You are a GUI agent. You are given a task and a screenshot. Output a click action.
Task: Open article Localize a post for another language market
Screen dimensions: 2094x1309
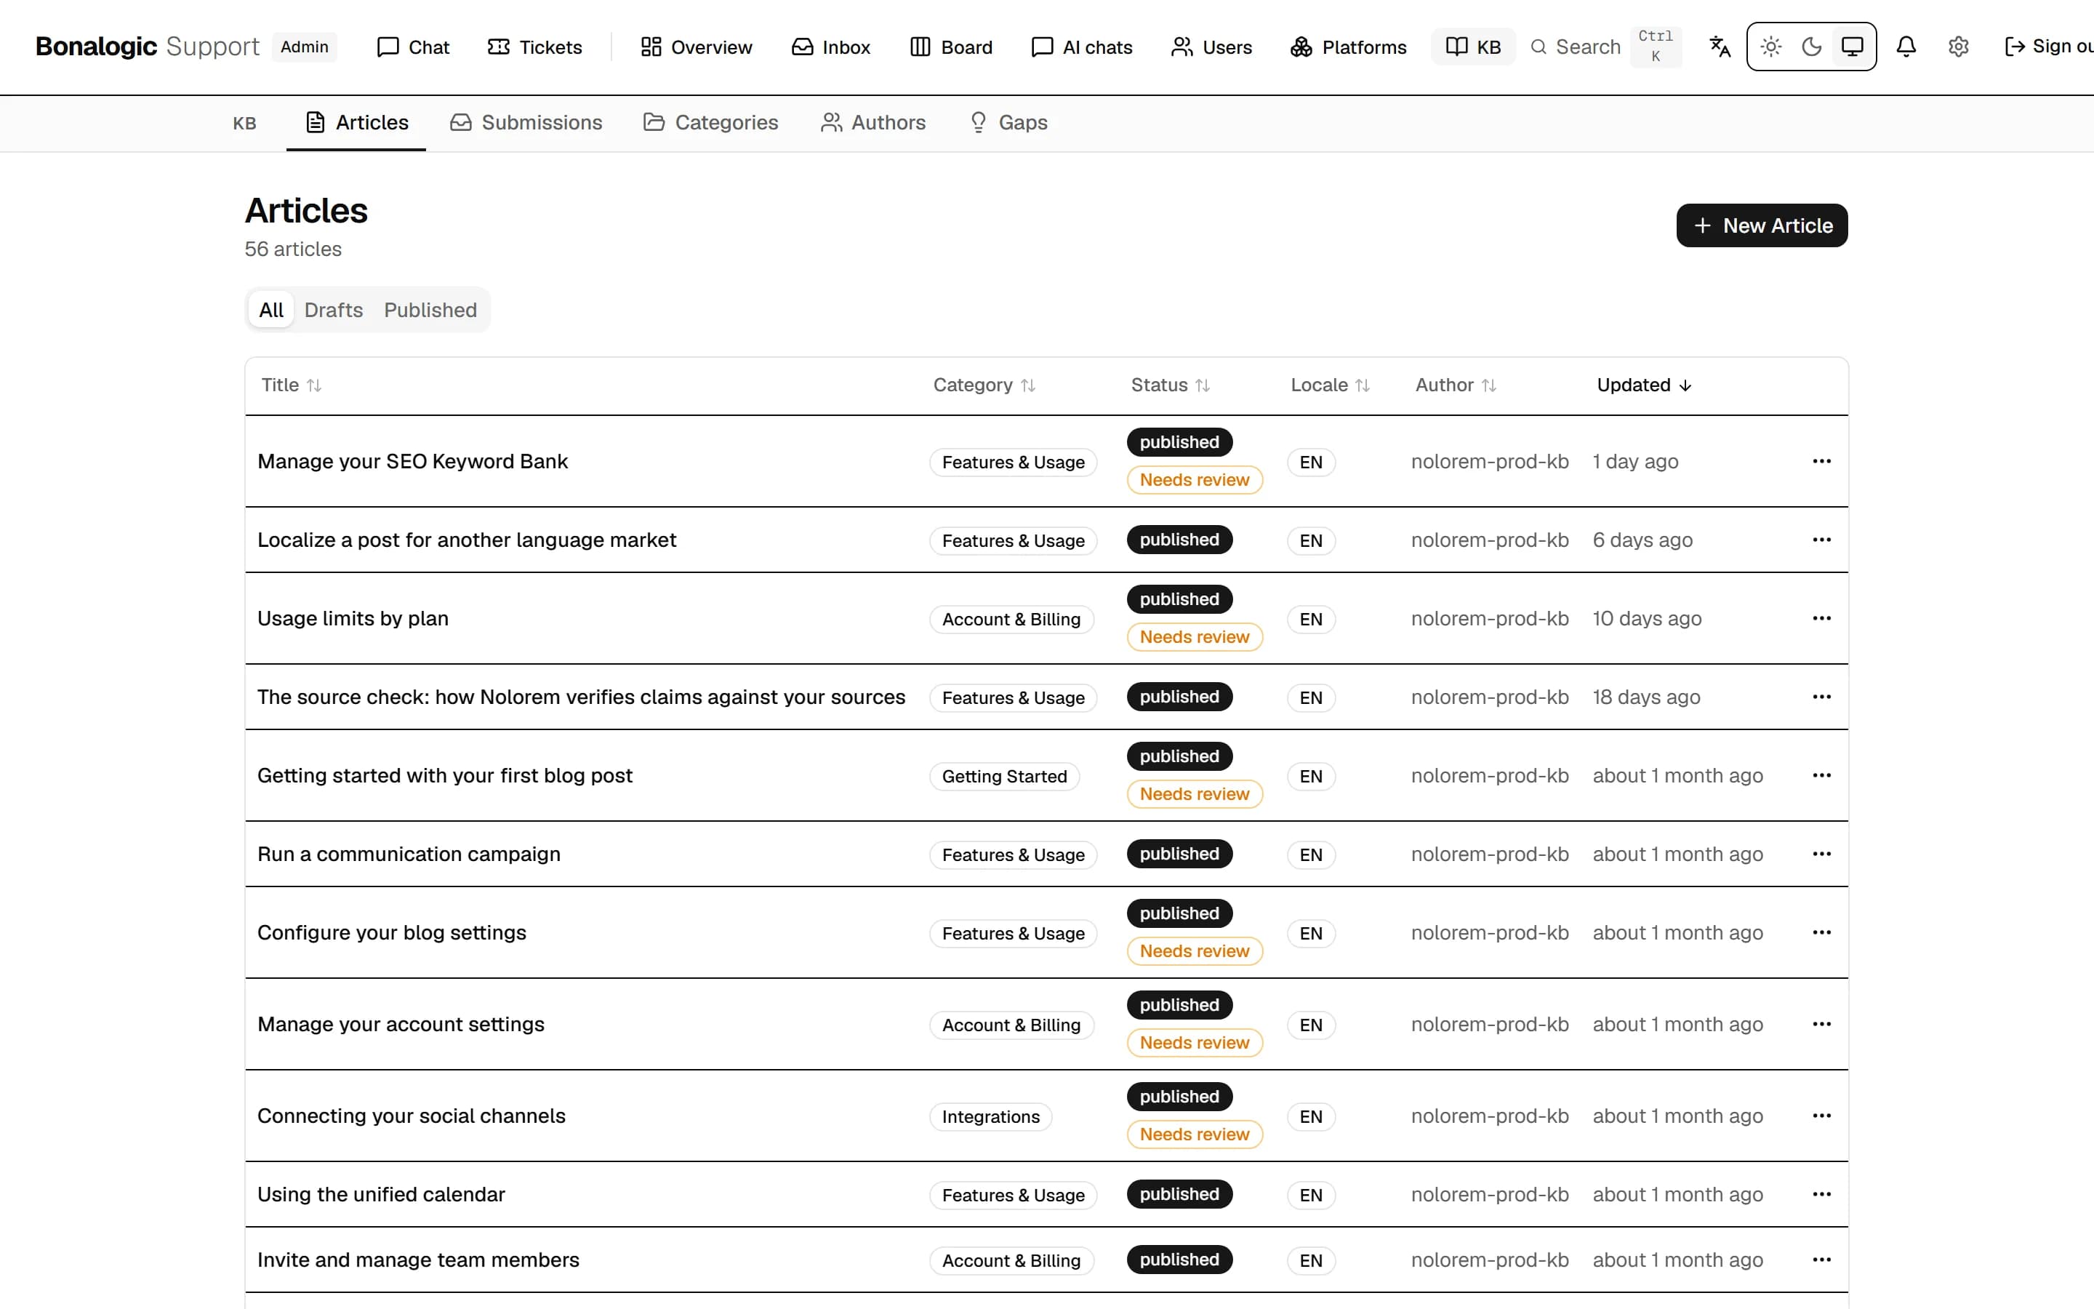(466, 540)
